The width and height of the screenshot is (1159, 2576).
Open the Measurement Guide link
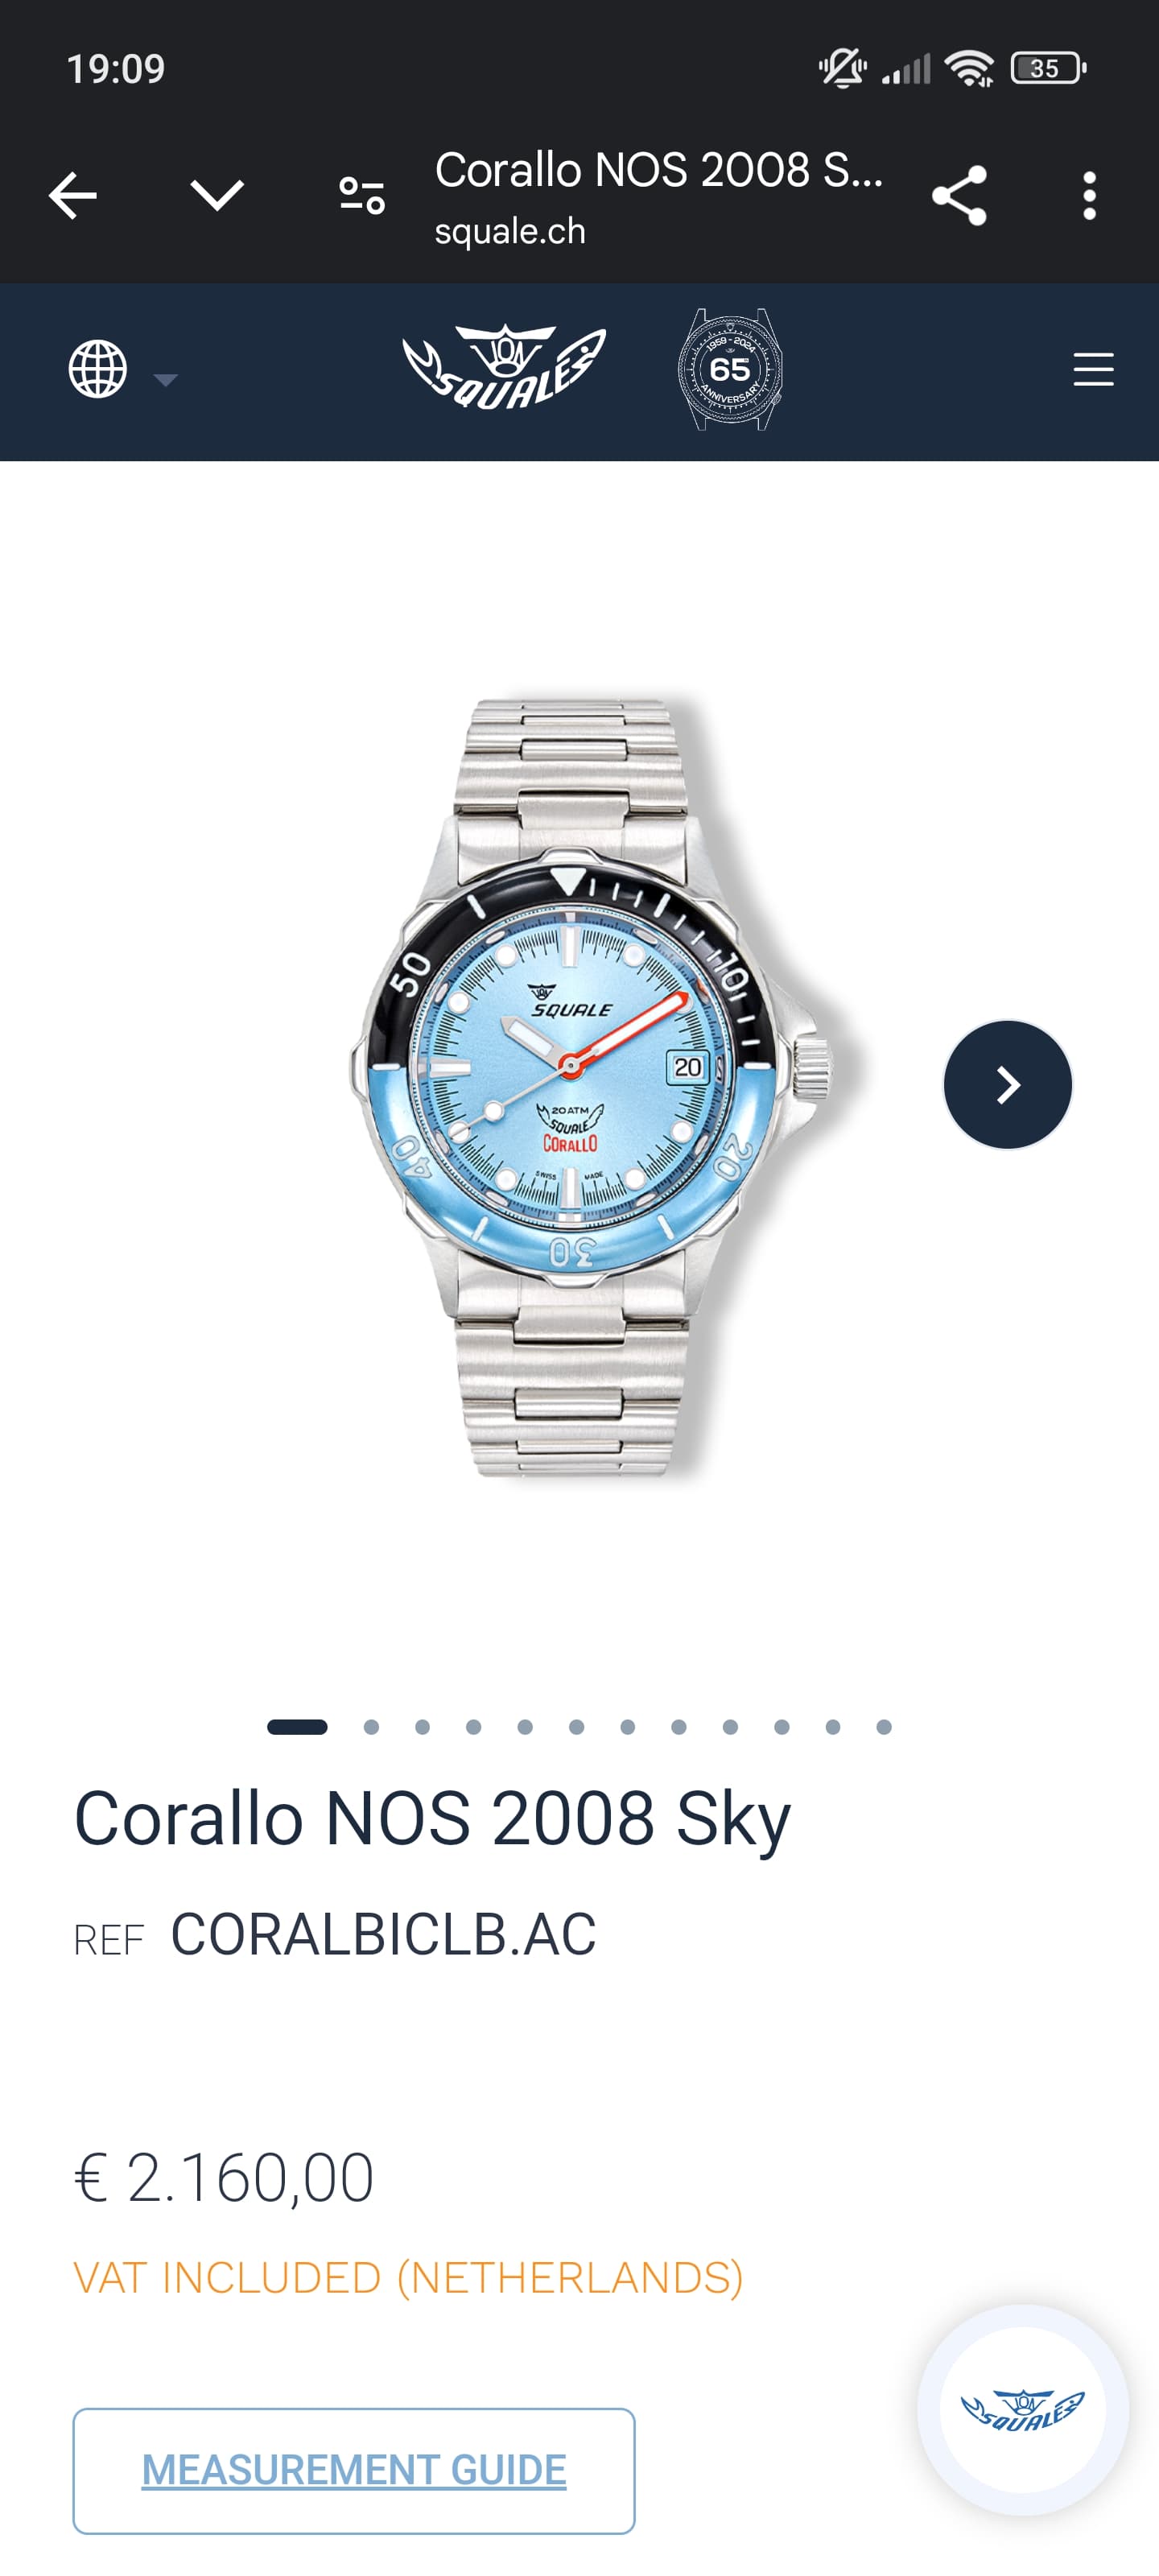tap(354, 2470)
